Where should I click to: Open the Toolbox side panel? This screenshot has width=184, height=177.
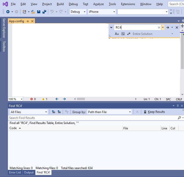[x=4, y=46]
